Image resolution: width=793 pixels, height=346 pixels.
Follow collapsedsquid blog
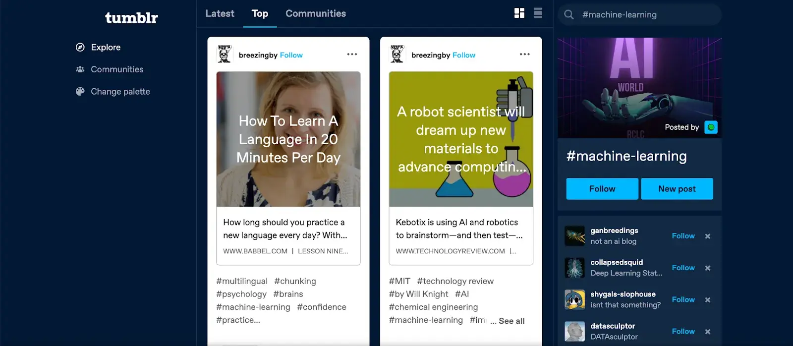pos(683,268)
